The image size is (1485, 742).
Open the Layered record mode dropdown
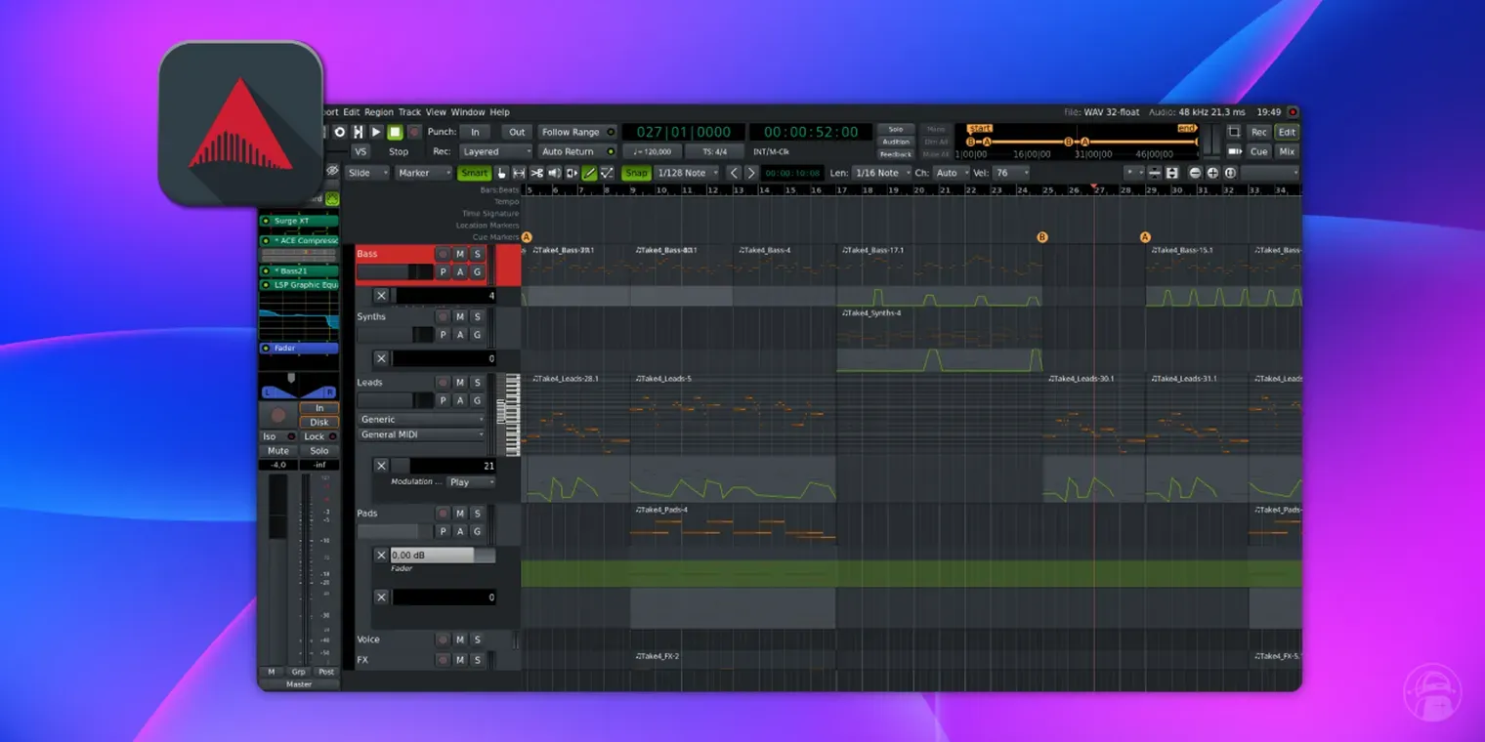coord(496,151)
